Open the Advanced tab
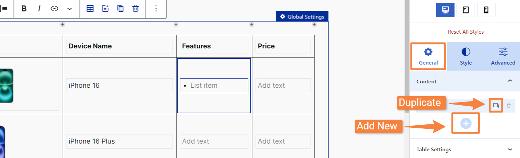 pyautogui.click(x=503, y=56)
